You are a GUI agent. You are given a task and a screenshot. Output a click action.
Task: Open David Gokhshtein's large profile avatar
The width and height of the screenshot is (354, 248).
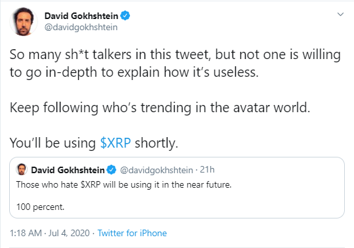24,22
